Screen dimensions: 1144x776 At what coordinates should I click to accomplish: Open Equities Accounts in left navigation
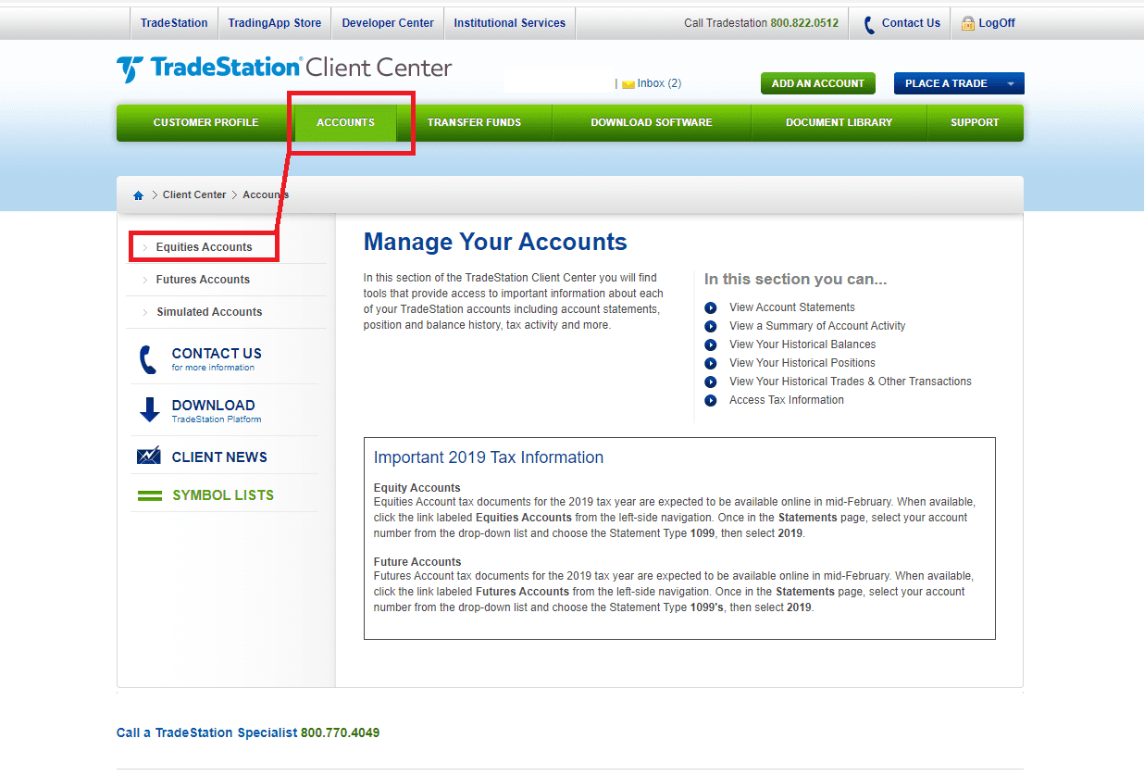tap(204, 247)
